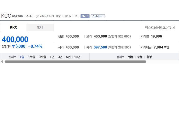The width and height of the screenshot is (179, 125).
Task: Click the KCC stock name
Action: (6, 16)
